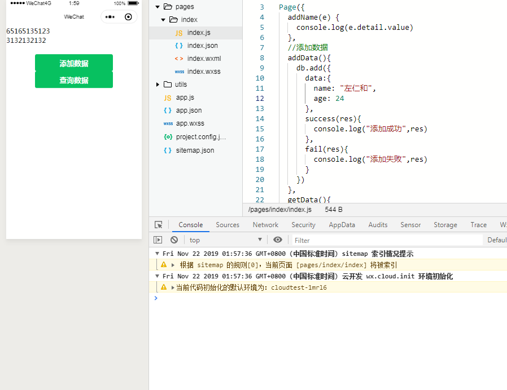
Task: Open the project.config.json file
Action: coord(200,137)
